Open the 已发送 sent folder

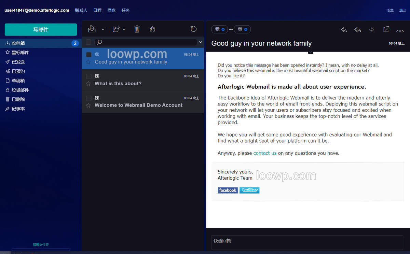point(41,62)
